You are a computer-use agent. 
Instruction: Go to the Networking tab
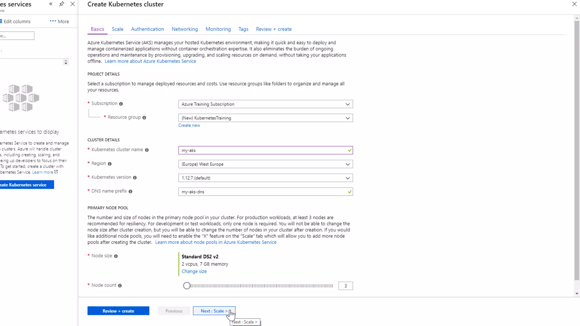[185, 29]
